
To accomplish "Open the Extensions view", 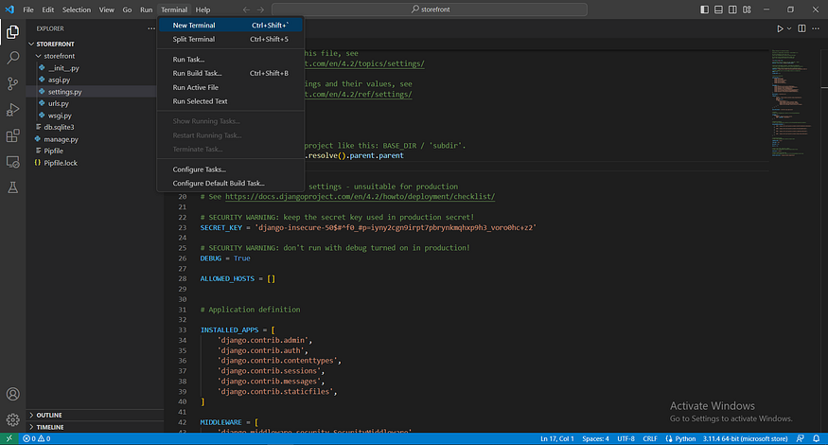I will tap(13, 136).
